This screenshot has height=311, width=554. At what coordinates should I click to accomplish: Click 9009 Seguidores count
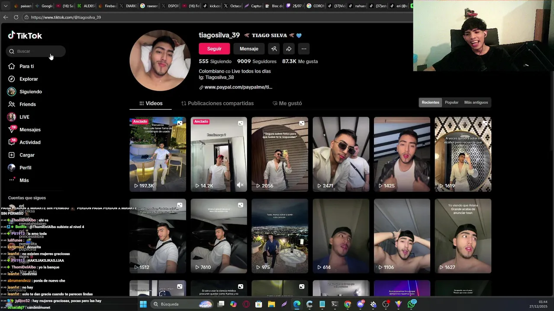pos(257,61)
